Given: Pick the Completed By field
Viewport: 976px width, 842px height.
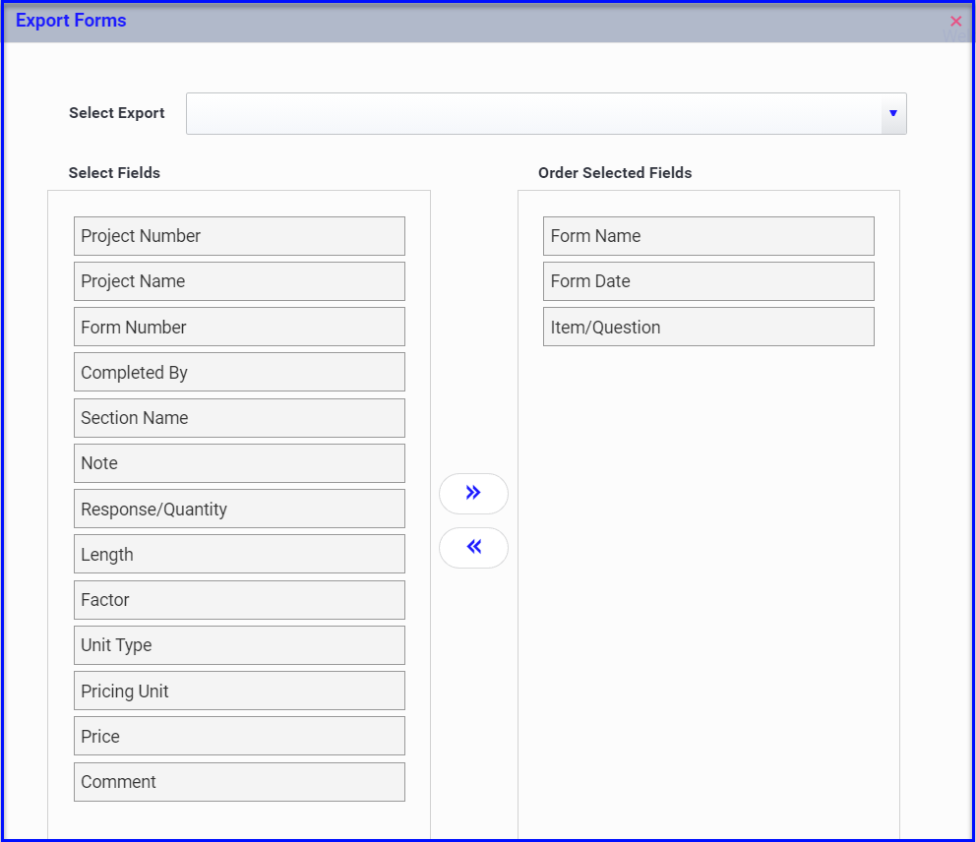Looking at the screenshot, I should pos(239,372).
